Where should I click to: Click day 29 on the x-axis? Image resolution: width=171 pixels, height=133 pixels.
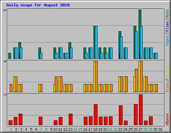(150, 129)
